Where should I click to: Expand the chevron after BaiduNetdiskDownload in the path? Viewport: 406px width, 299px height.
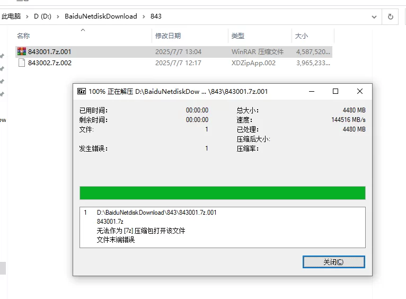tap(144, 16)
